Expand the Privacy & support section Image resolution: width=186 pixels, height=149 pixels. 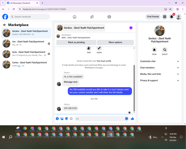coord(160,80)
